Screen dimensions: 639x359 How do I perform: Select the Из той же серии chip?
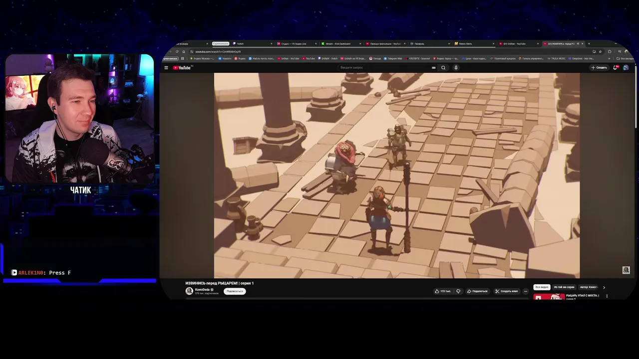[x=564, y=287]
